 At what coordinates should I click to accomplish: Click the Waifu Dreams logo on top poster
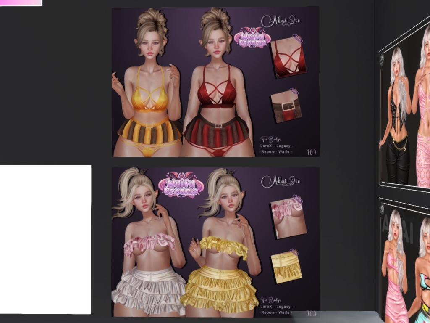click(252, 37)
